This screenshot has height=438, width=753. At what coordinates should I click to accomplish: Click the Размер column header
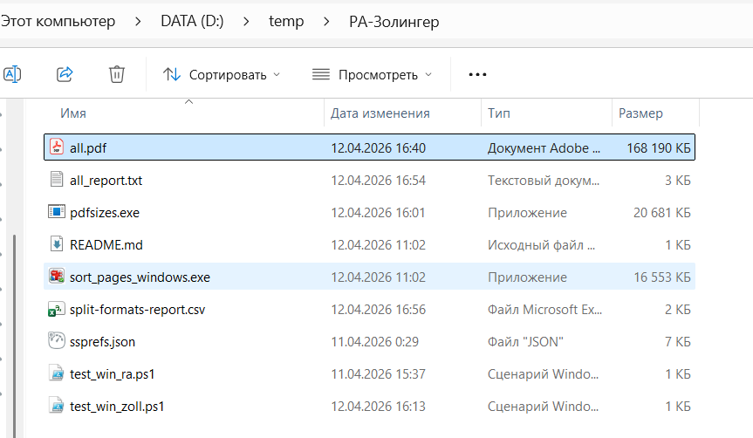pyautogui.click(x=640, y=113)
